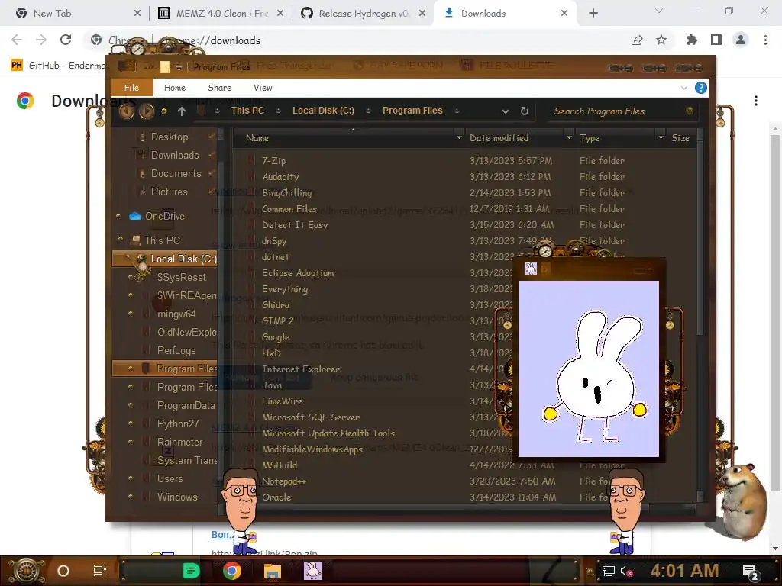Viewport: 782px width, 586px height.
Task: Open the Date modified column filter dropdown
Action: pyautogui.click(x=569, y=137)
